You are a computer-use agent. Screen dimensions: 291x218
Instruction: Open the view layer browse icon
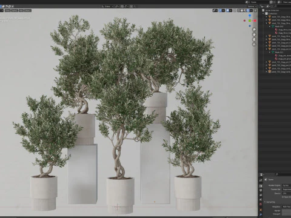coord(279,2)
